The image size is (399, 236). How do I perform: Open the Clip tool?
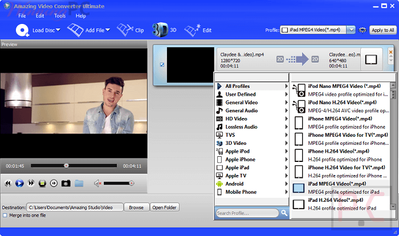(x=130, y=30)
